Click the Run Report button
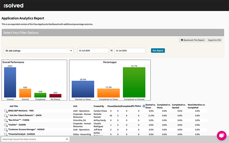The width and height of the screenshot is (229, 143). point(158,51)
